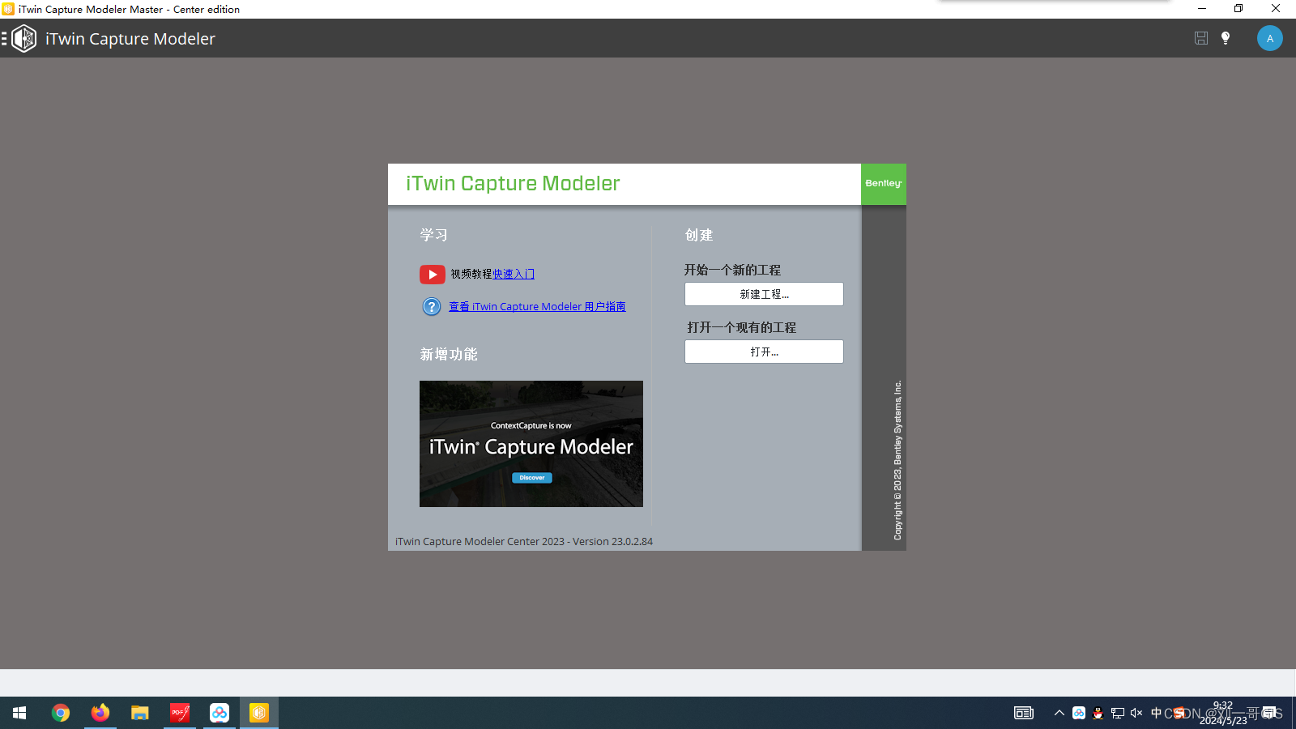Click the QQ penguin tray icon

tap(1098, 713)
